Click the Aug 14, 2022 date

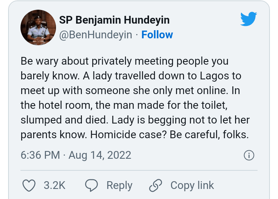point(100,156)
